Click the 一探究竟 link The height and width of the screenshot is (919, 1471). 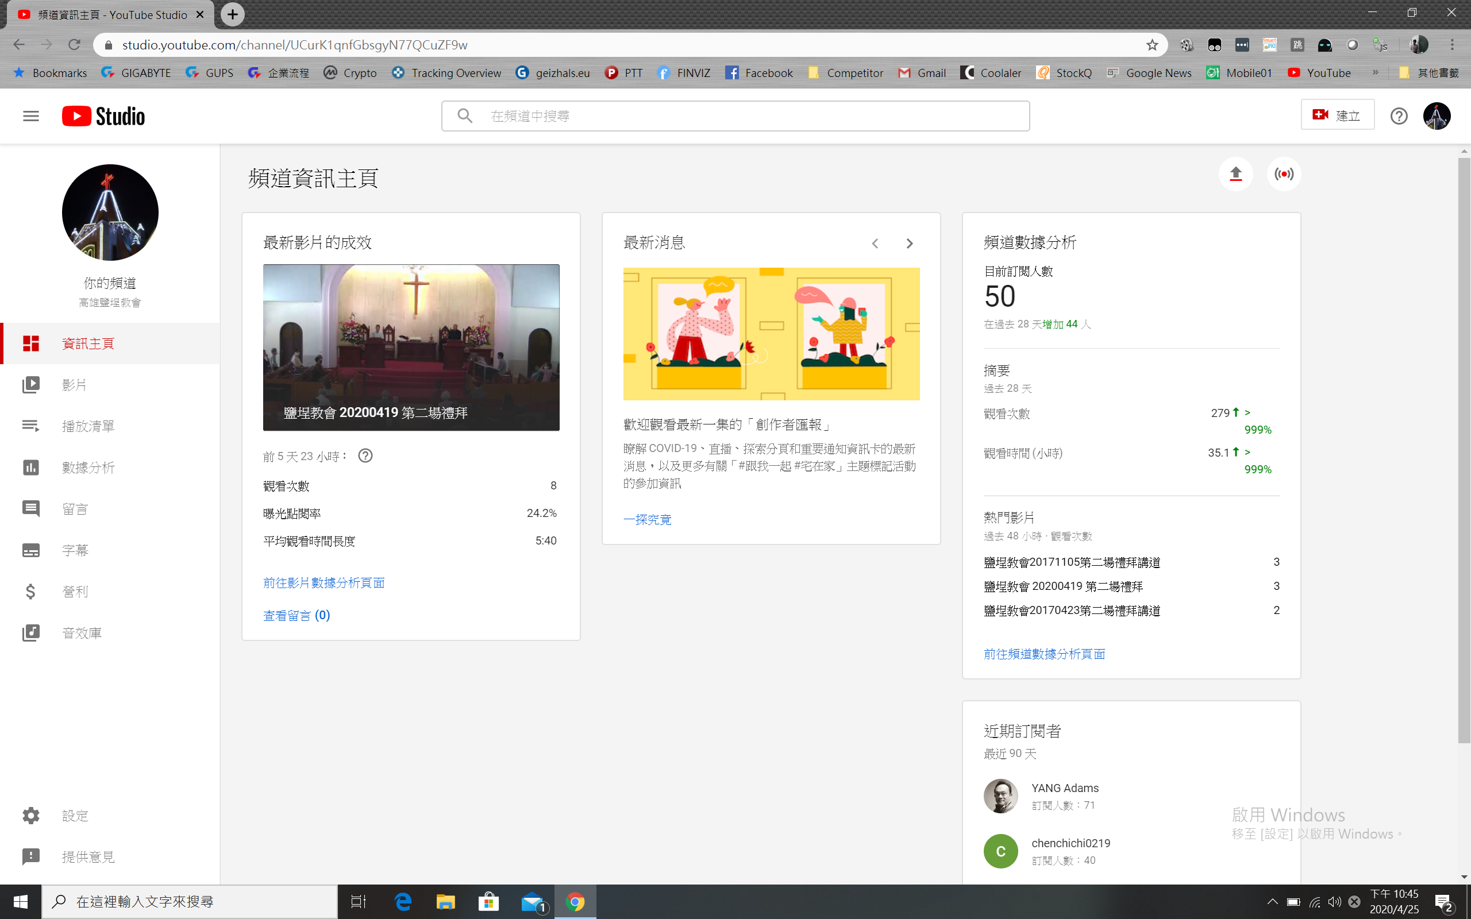[647, 520]
